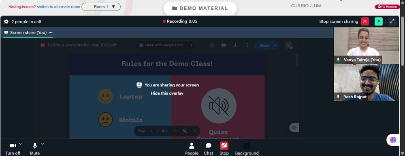Print the PDF document
The image size is (405, 156).
click(x=224, y=45)
